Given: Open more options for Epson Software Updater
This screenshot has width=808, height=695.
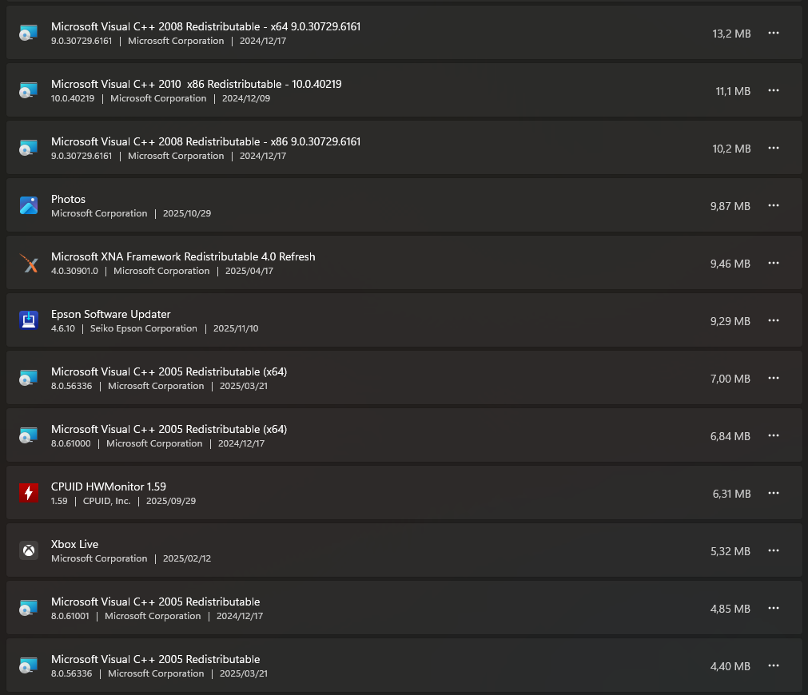Looking at the screenshot, I should tap(773, 320).
